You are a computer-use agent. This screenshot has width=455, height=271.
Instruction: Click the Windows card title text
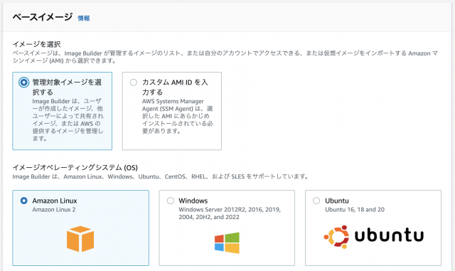click(x=193, y=201)
